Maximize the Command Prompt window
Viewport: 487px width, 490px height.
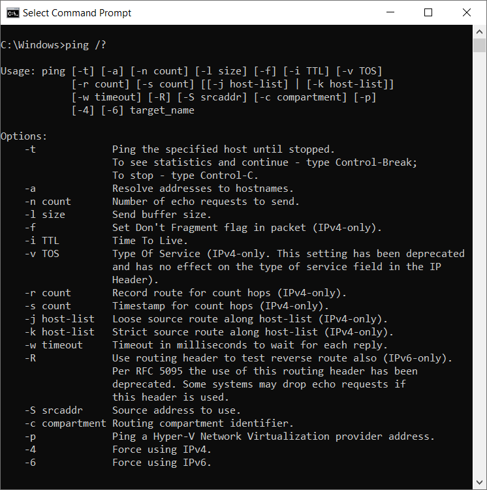point(428,12)
